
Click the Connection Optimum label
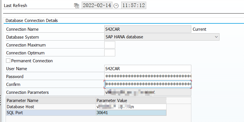(25, 53)
